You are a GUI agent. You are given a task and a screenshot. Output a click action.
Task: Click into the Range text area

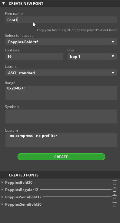61,93
